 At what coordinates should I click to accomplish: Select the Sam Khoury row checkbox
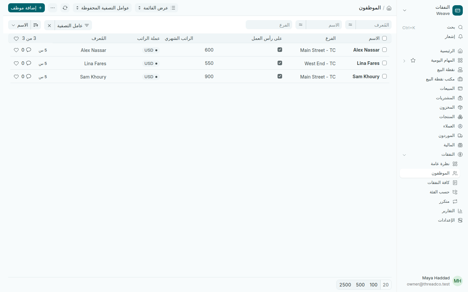click(x=384, y=76)
